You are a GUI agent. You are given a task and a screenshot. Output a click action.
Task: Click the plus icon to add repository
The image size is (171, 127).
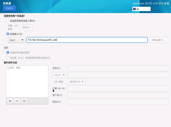[x=10, y=101]
